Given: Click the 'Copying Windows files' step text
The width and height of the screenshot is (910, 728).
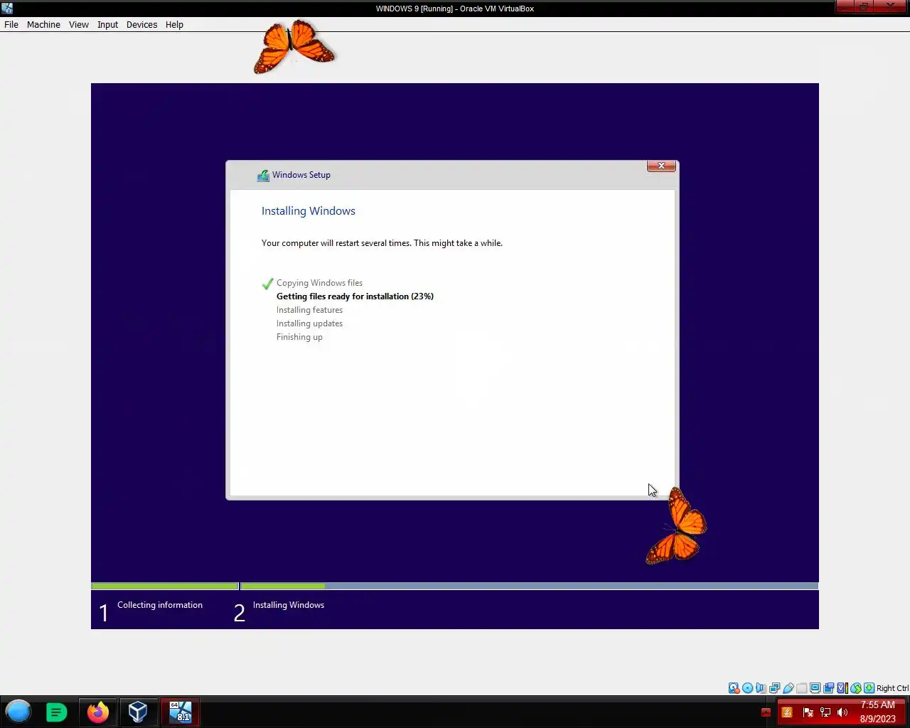Looking at the screenshot, I should tap(319, 283).
